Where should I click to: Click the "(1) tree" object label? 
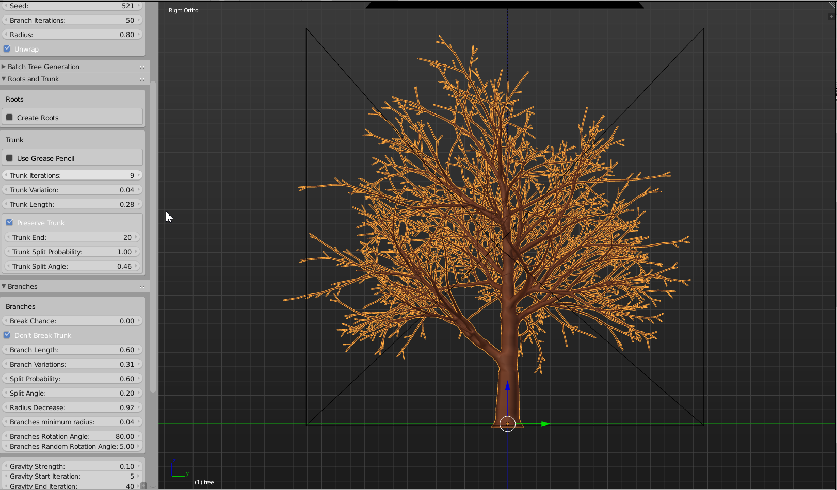click(x=204, y=482)
